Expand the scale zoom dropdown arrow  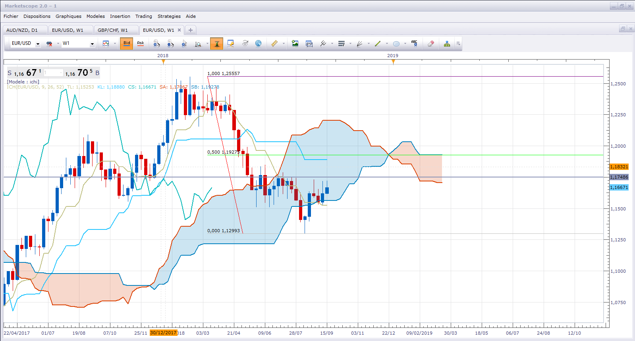207,44
